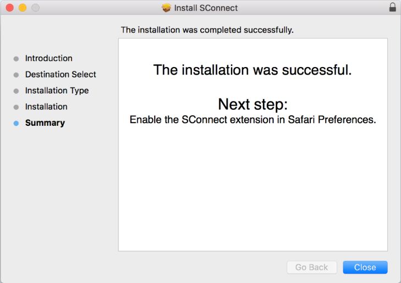This screenshot has width=401, height=283.
Task: Click 'The installation was successful.' heading
Action: (252, 70)
